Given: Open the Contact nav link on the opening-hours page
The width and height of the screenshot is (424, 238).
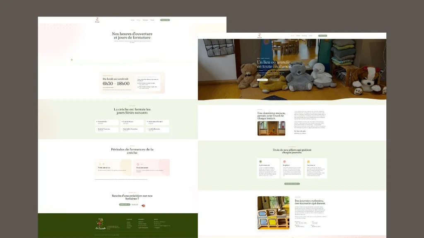Looking at the screenshot, I should coord(152,20).
